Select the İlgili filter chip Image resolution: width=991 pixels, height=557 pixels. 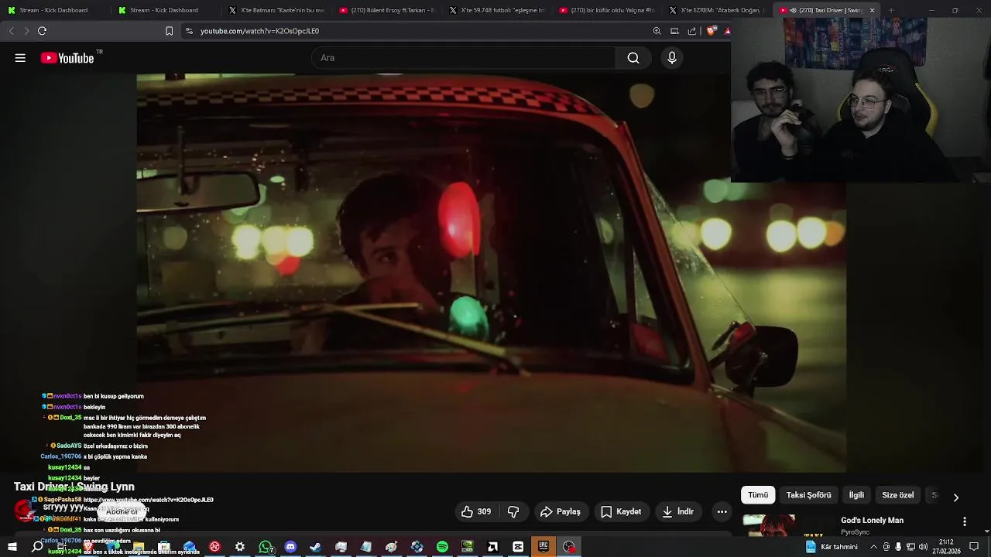tap(856, 495)
